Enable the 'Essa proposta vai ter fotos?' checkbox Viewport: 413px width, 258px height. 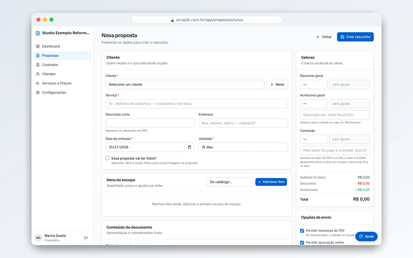coord(108,158)
